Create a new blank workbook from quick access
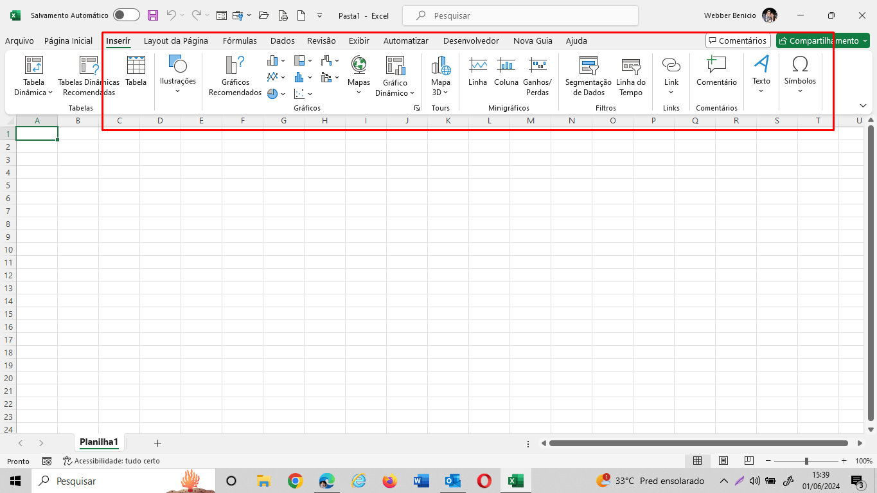 click(301, 15)
